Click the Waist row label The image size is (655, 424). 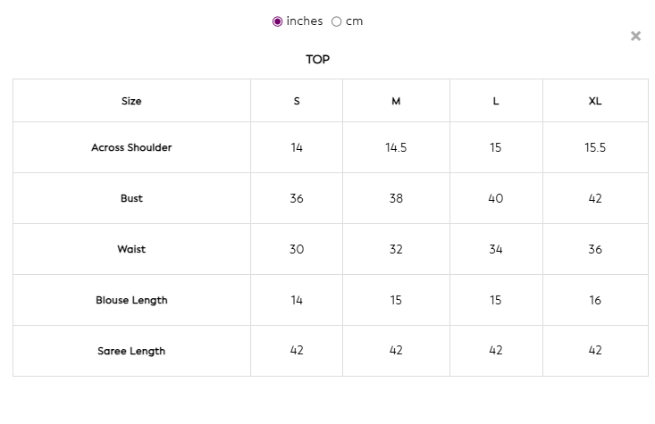(131, 249)
